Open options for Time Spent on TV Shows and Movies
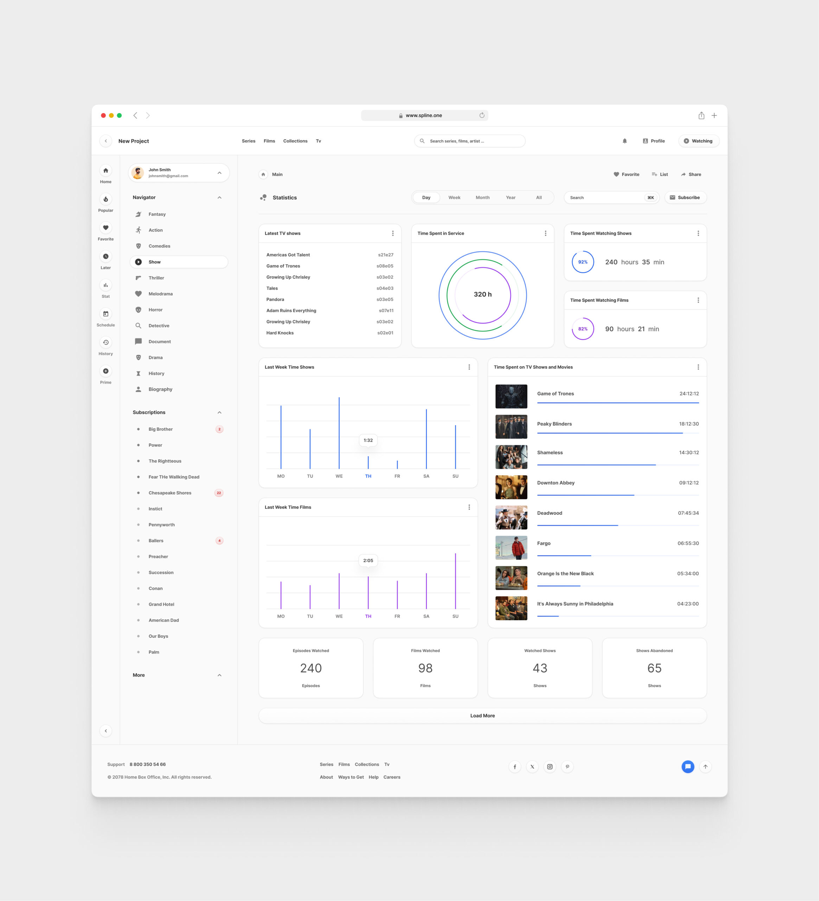 pyautogui.click(x=698, y=367)
